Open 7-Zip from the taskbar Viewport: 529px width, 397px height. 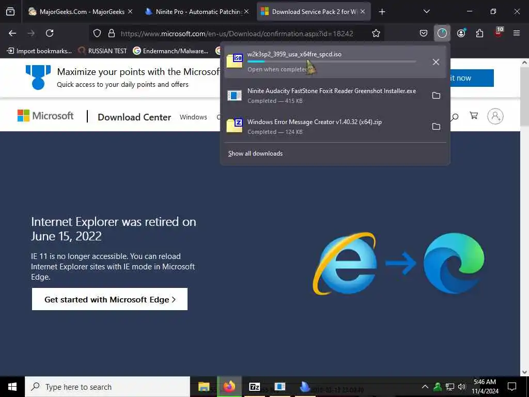pos(254,387)
